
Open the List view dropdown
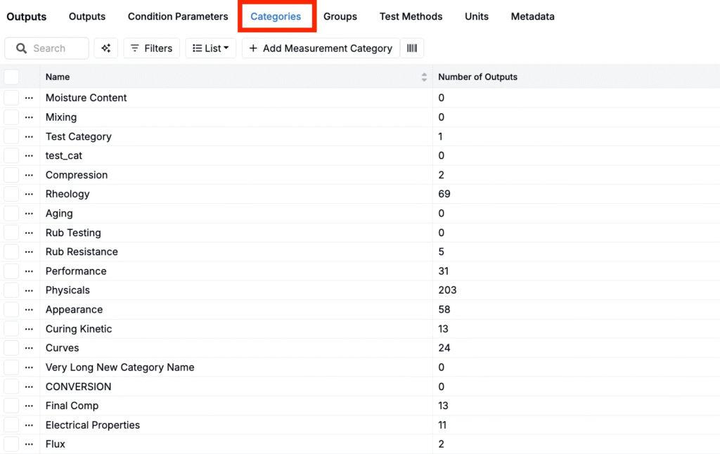pyautogui.click(x=211, y=48)
